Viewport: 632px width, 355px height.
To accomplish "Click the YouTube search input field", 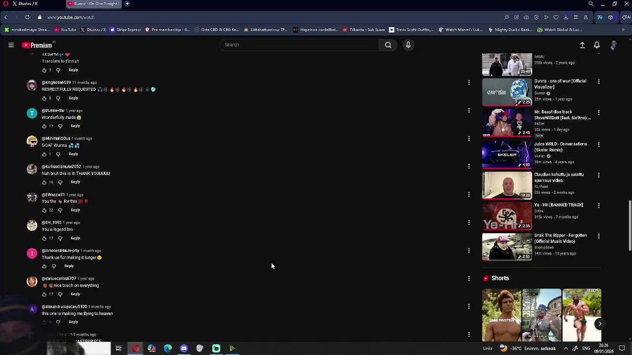I will tap(299, 45).
